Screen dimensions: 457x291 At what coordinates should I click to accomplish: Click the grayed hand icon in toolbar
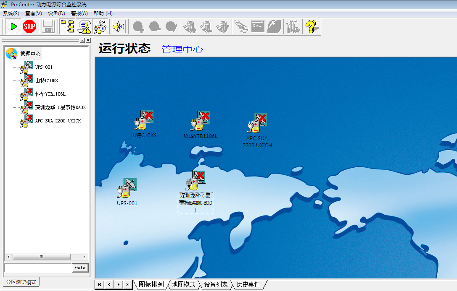pyautogui.click(x=241, y=27)
